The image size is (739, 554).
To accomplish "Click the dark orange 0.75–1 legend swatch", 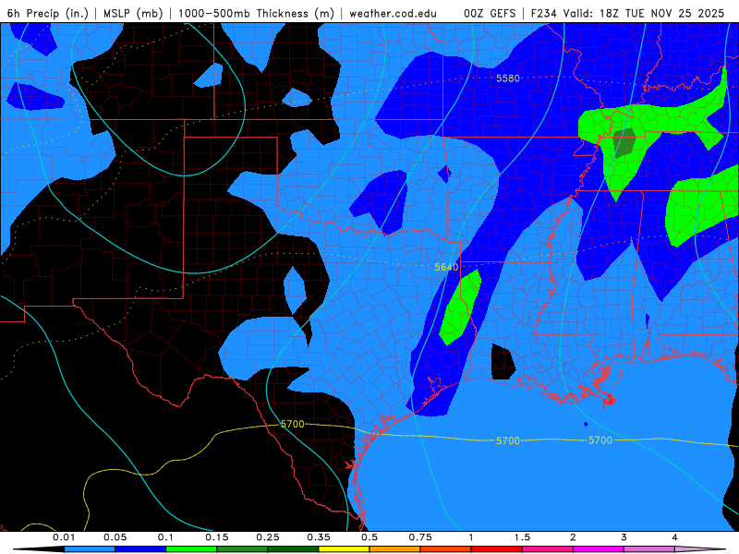I will coord(446,549).
